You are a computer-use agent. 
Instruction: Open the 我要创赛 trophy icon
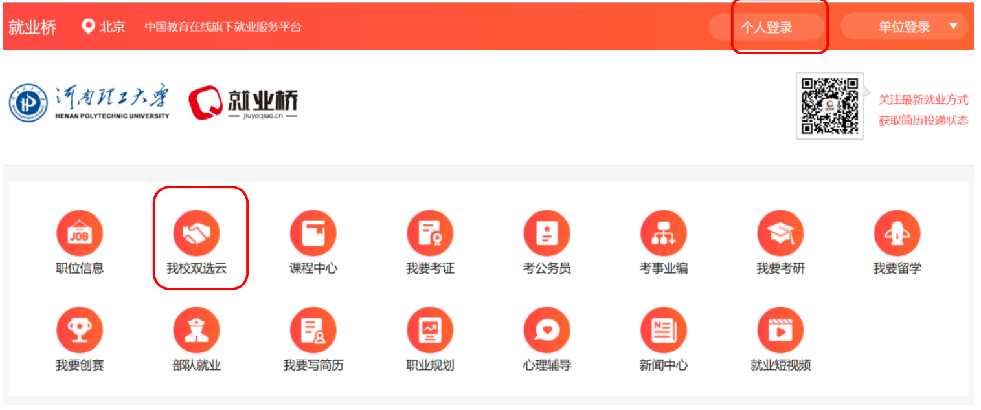click(80, 330)
